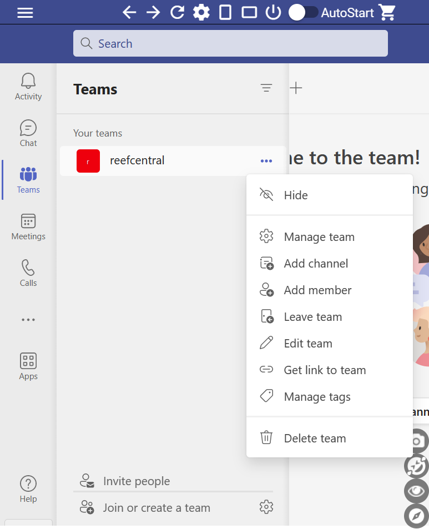Open the Activity bell in sidebar
The width and height of the screenshot is (429, 529).
click(28, 87)
